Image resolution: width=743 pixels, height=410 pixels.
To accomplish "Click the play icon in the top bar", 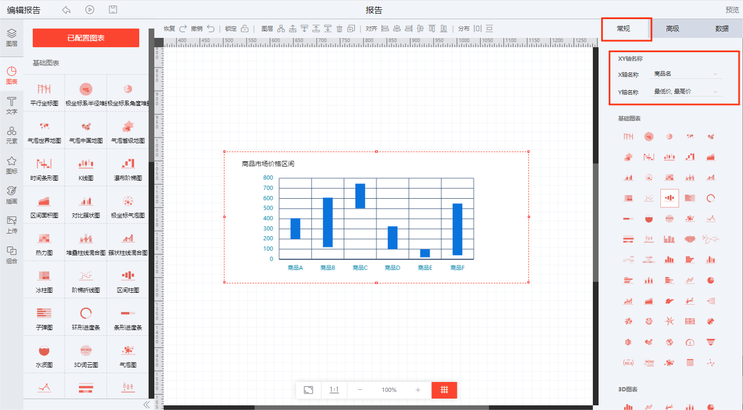I will click(90, 10).
